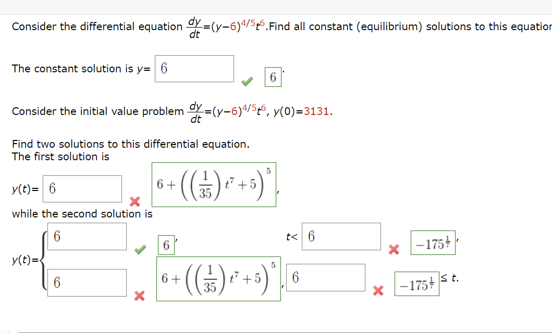
Task: Click the red X beside the t< condition field
Action: pos(395,250)
